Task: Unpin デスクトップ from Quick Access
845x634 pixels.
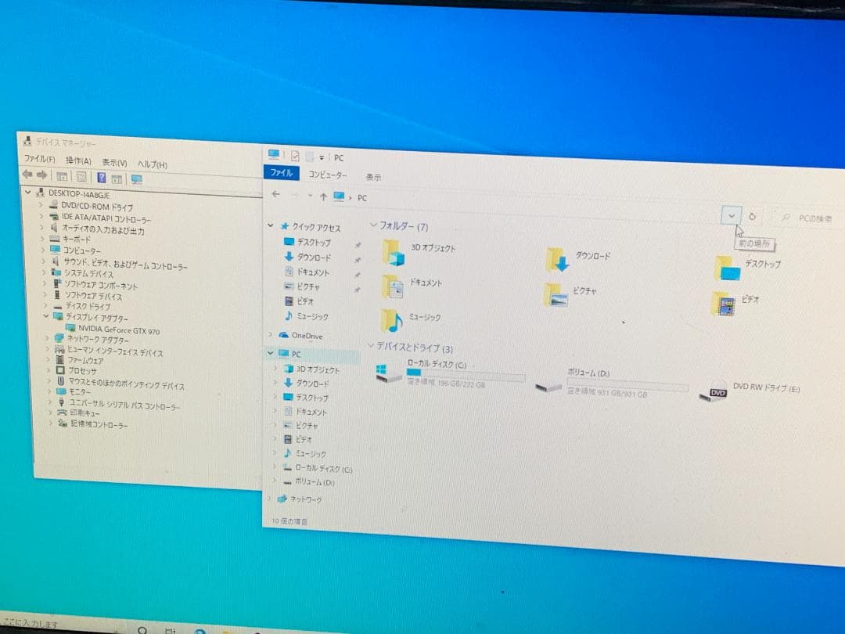Action: point(358,246)
